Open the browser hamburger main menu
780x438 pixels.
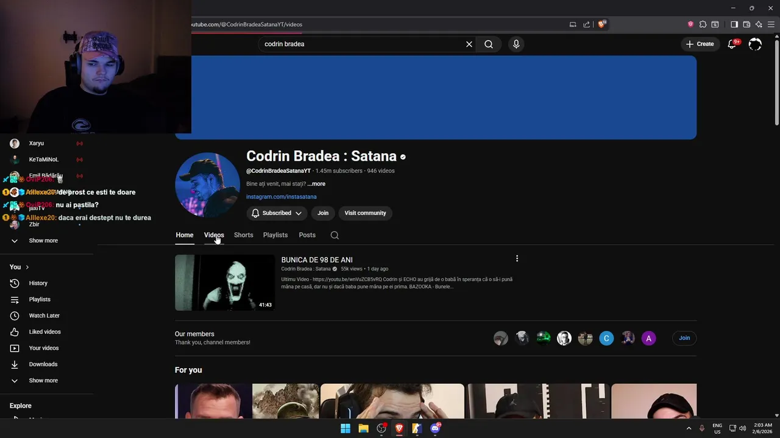(771, 24)
